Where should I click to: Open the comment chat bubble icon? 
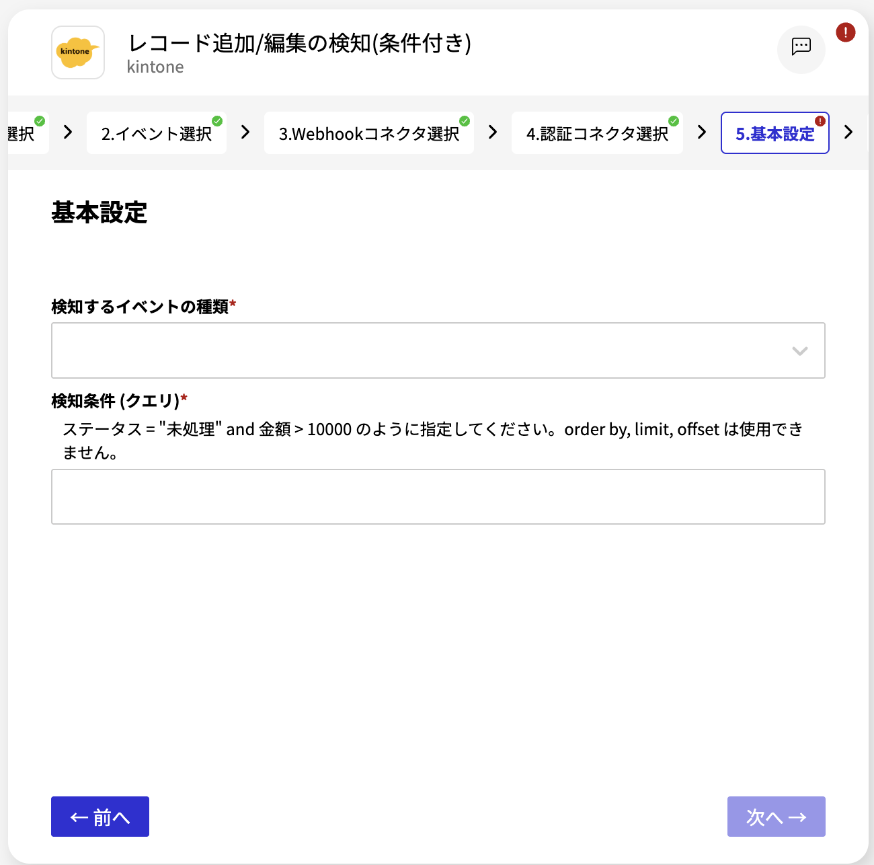pyautogui.click(x=801, y=48)
